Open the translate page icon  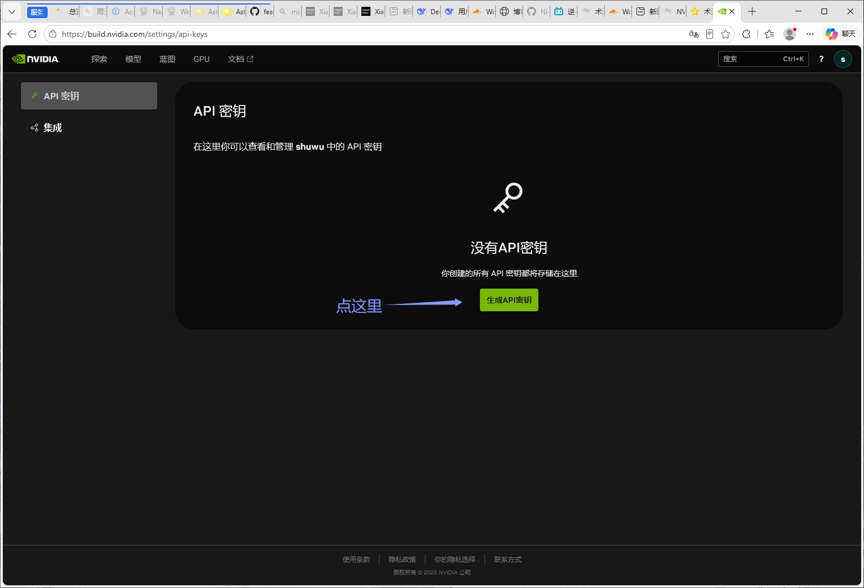[693, 34]
